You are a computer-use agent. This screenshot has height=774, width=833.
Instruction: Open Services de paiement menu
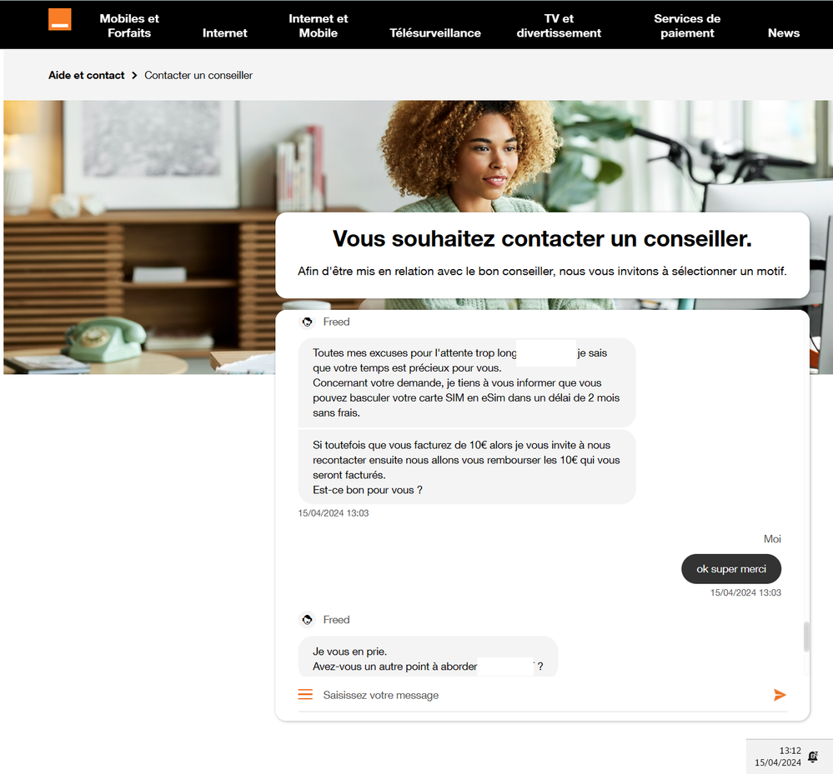[687, 26]
